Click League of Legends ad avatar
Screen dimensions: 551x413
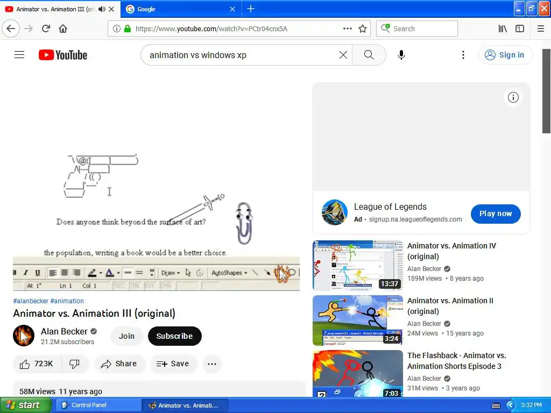pos(334,212)
